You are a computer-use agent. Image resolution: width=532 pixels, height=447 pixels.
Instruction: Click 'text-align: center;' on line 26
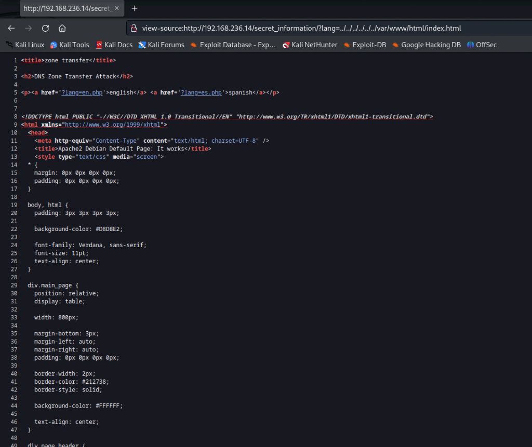(66, 261)
